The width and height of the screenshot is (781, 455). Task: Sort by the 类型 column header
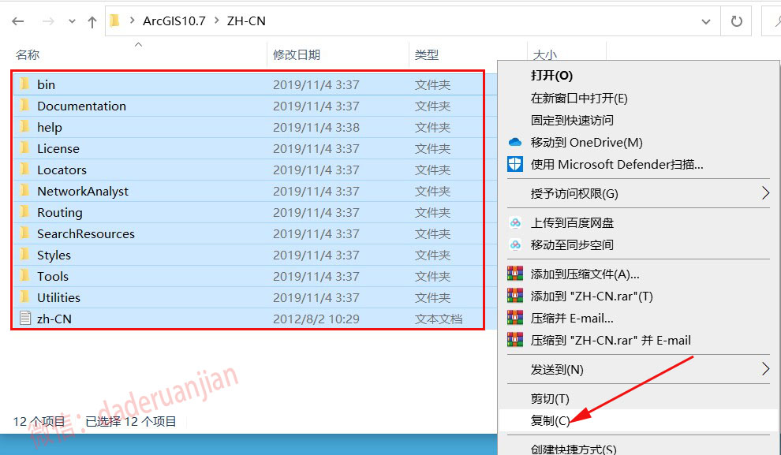pos(427,54)
